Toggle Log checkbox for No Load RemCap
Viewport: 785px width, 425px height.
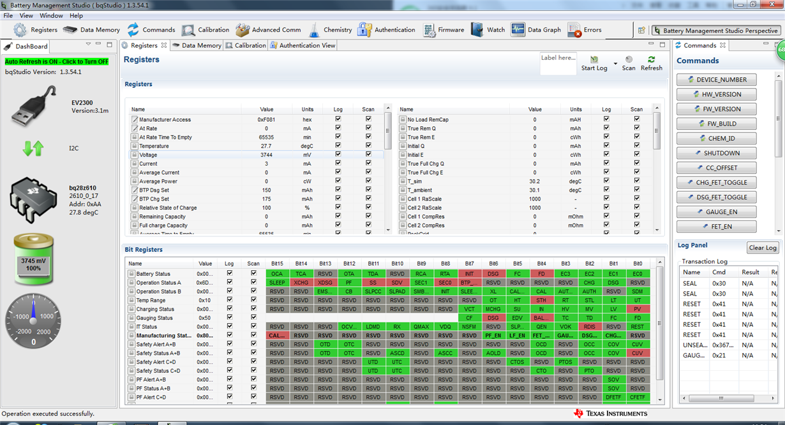coord(606,119)
